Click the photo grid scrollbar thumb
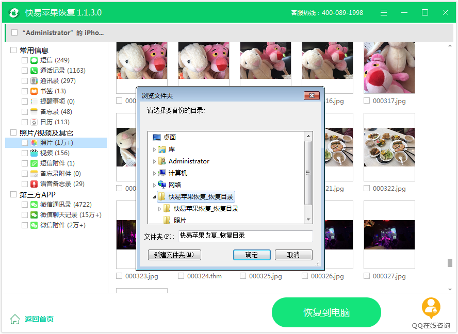458x334 pixels. [450, 263]
